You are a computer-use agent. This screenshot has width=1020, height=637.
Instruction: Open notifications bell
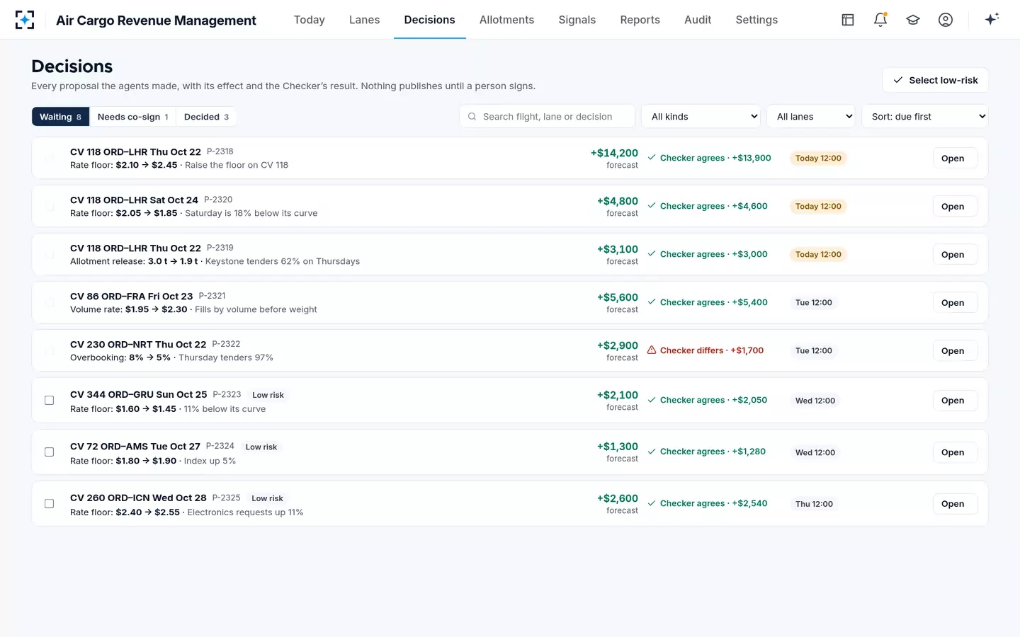tap(880, 20)
